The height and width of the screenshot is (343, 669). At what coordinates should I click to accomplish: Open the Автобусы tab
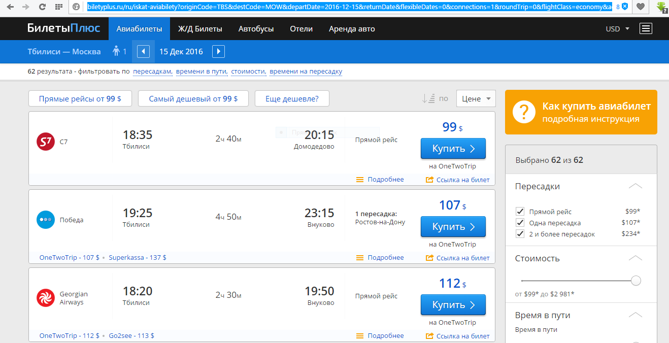(x=256, y=29)
